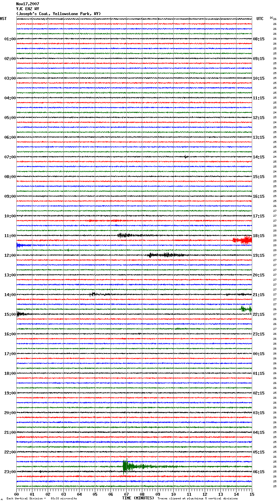Image resolution: width=278 pixels, height=503 pixels.
Task: Click the "03:00" MST time label
Action: click(x=10, y=78)
